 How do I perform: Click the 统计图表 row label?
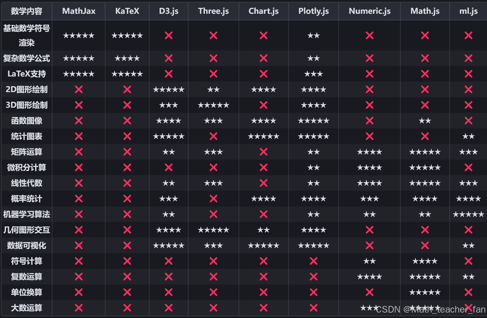point(27,136)
